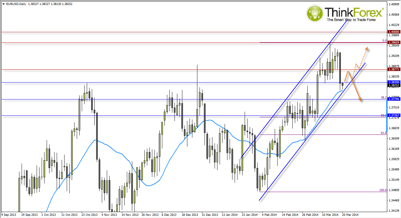Click the 10 Mar 2014 date label

pos(330,215)
